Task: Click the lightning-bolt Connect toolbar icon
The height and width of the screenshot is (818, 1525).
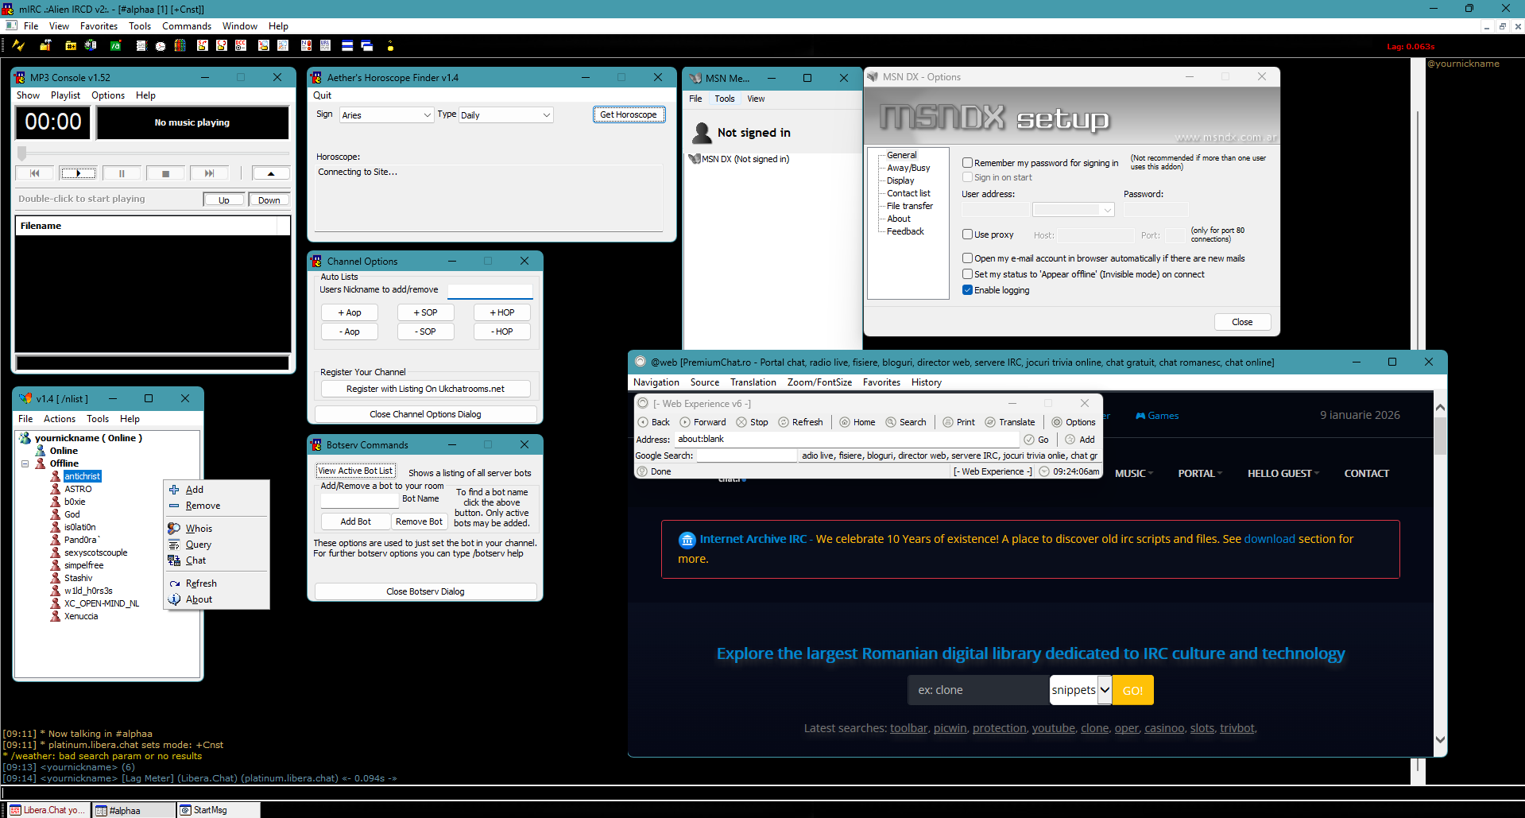Action: (x=18, y=45)
